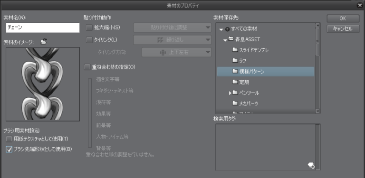Enable the タイリング(L) checkbox
The width and height of the screenshot is (365, 178).
(89, 40)
